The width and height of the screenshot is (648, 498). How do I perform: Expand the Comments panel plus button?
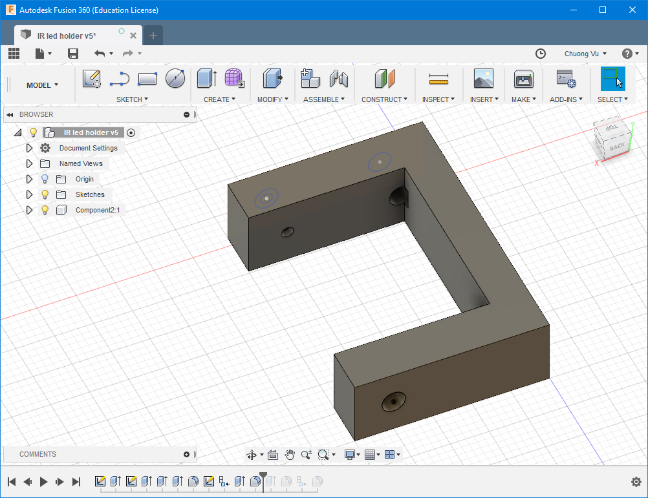pos(186,454)
